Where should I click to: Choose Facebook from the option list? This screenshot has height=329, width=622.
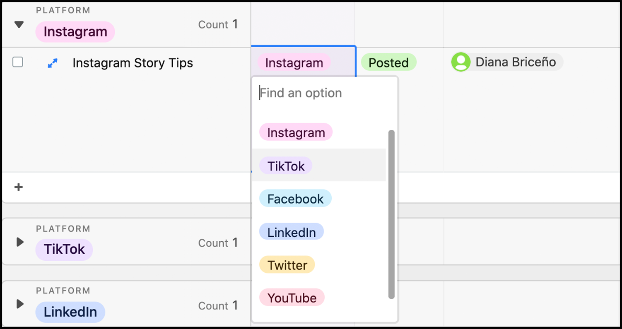(295, 199)
